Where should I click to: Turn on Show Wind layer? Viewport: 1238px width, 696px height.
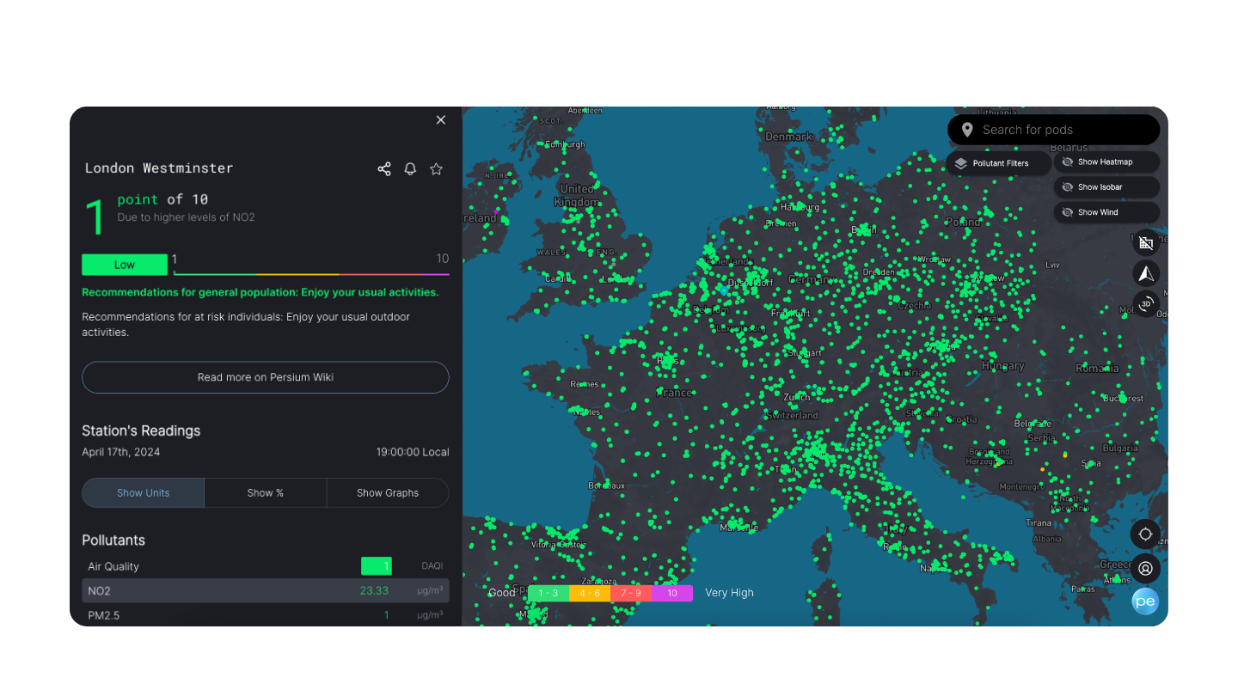[x=1106, y=212]
